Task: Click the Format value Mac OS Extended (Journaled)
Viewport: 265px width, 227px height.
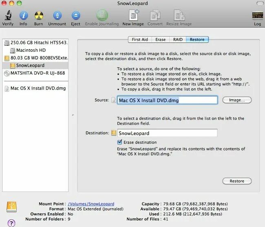Action: (95, 209)
